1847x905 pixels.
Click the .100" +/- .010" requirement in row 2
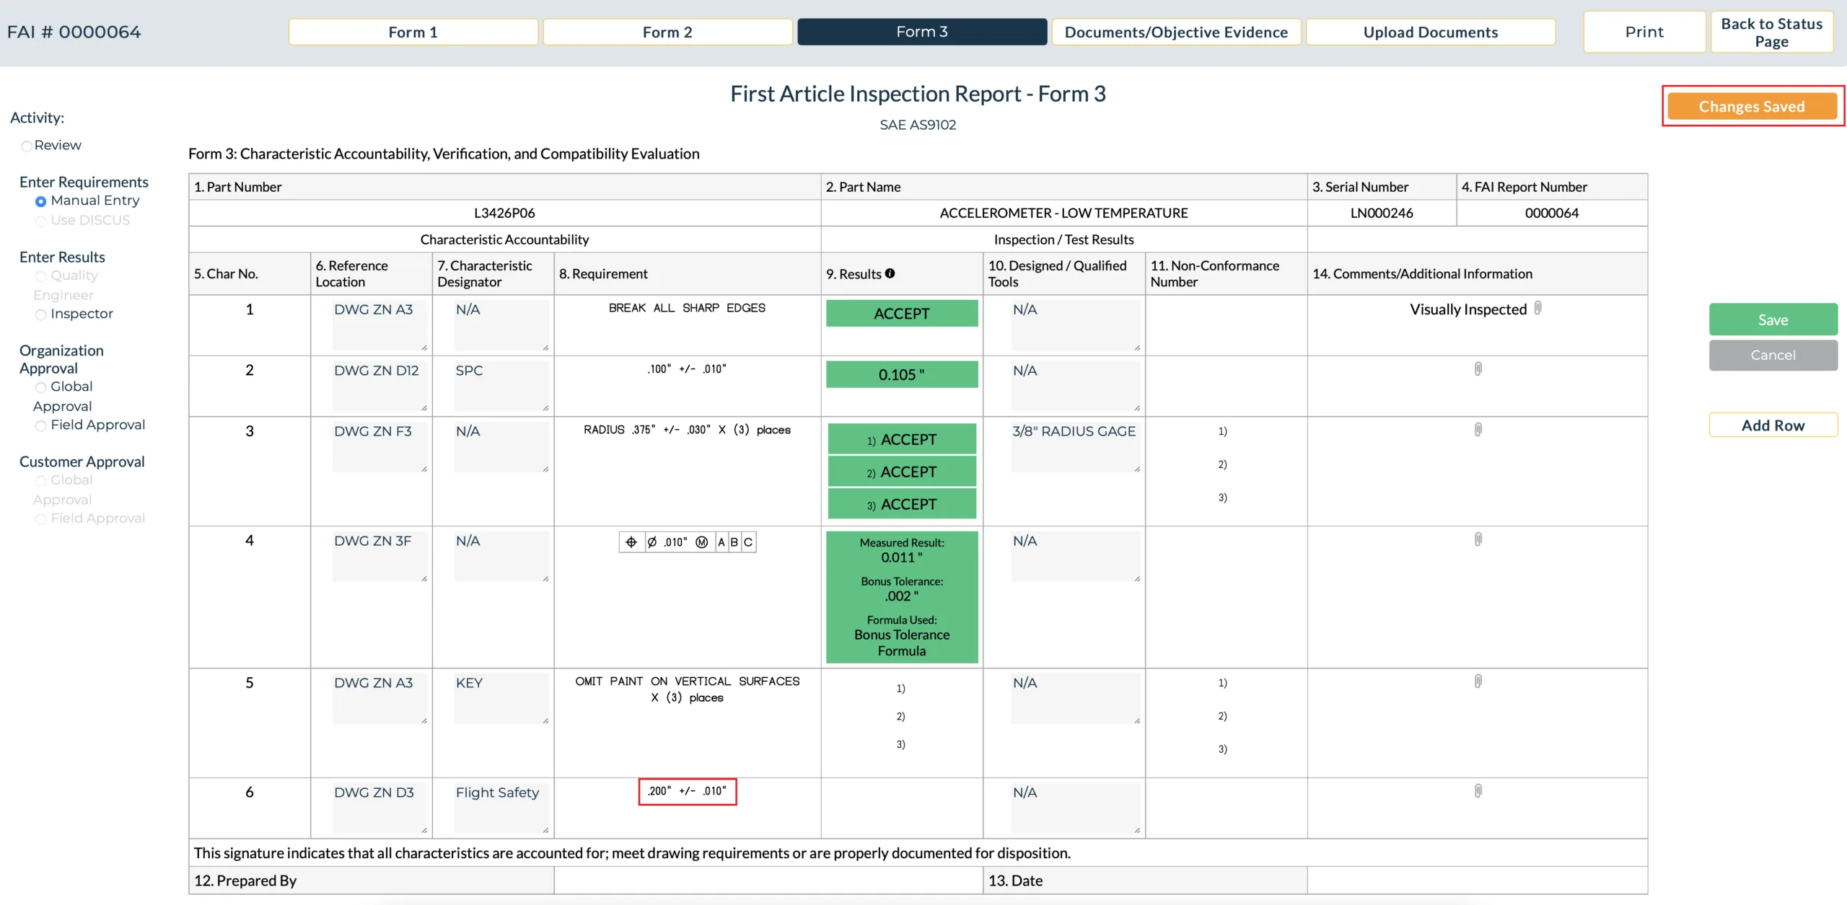[x=687, y=368]
